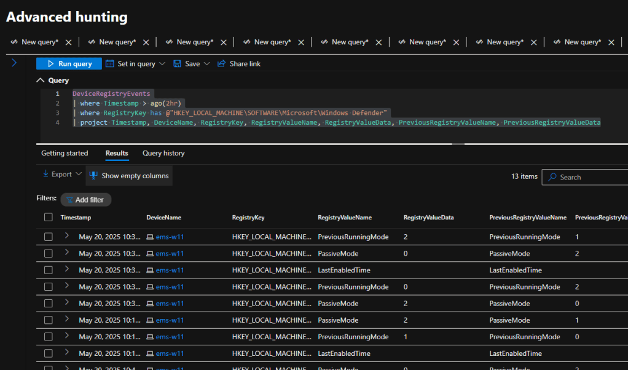Screen dimensions: 628x370
Task: Click the Show empty columns icon
Action: [x=93, y=176]
